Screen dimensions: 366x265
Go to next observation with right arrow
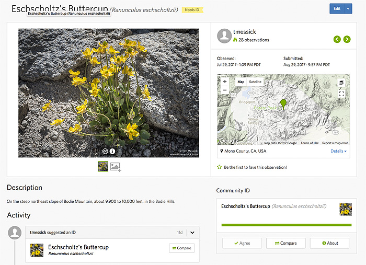pos(347,39)
